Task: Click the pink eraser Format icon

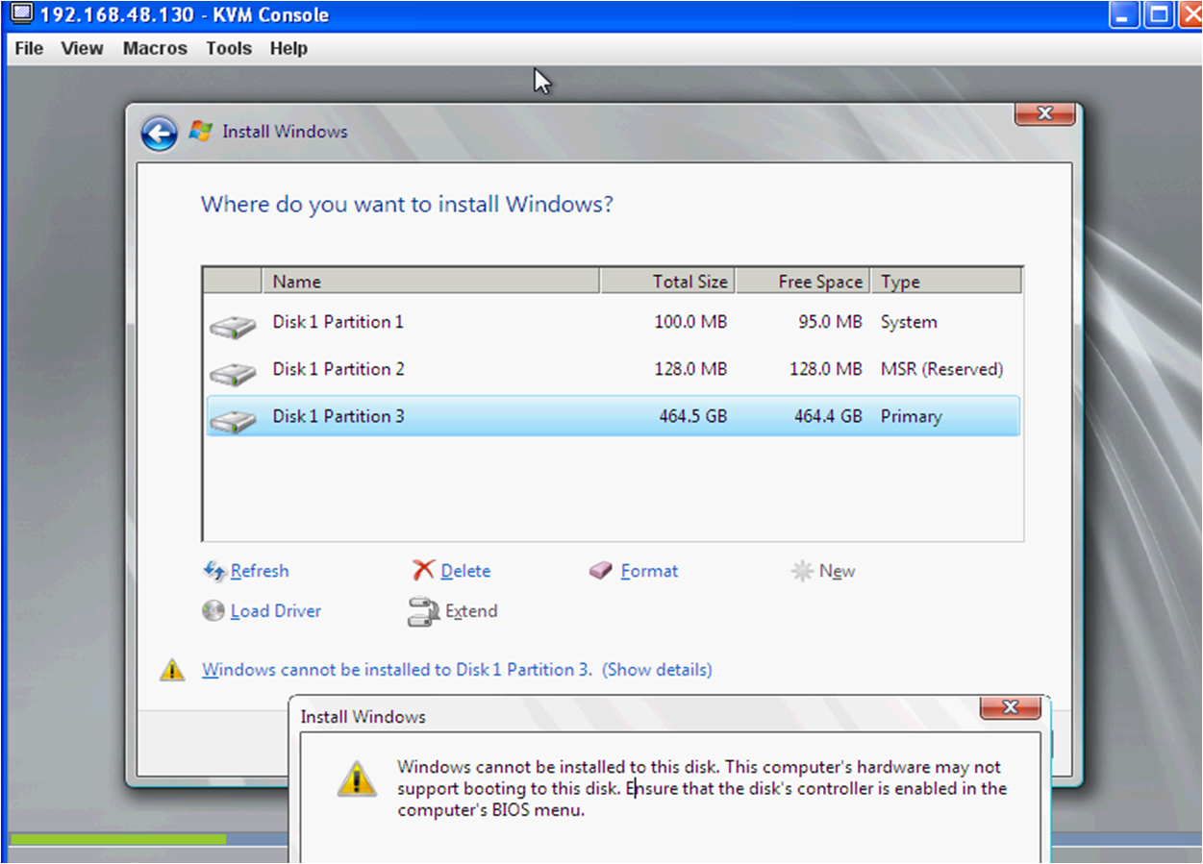Action: point(601,571)
